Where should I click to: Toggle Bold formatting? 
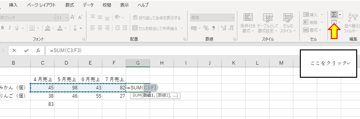tap(3, 28)
